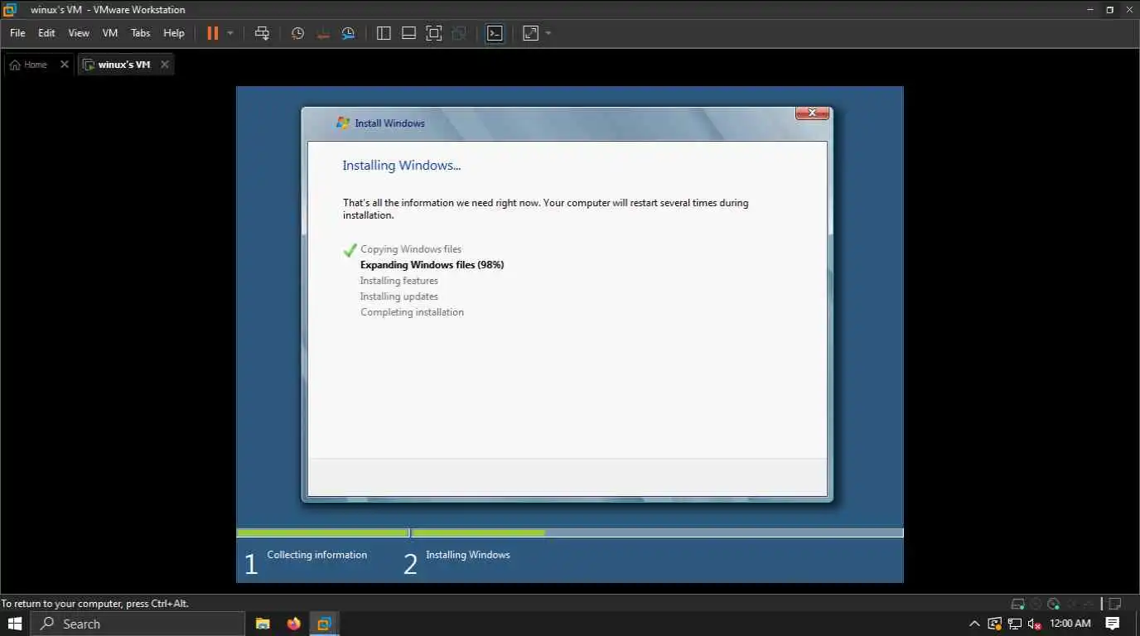Open the Edit menu
The height and width of the screenshot is (636, 1140).
coord(46,33)
